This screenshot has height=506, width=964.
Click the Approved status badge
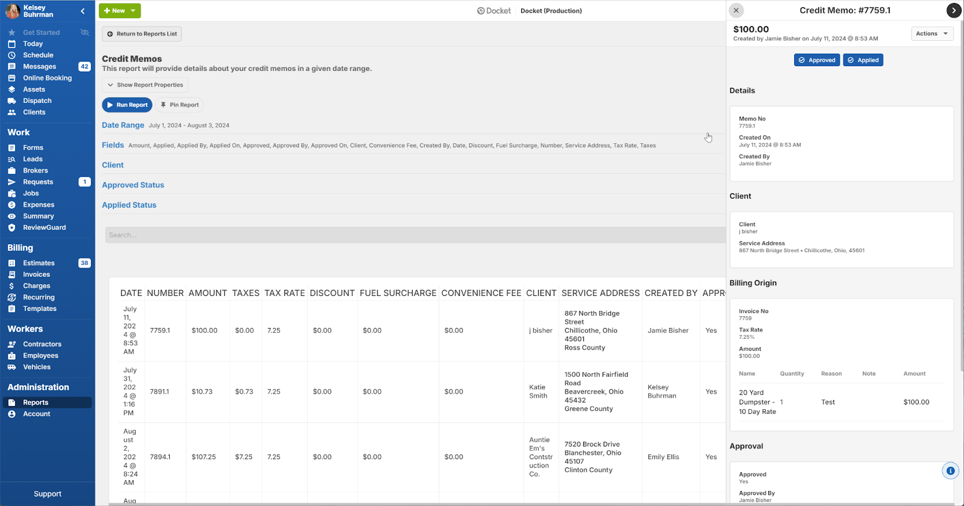(817, 60)
